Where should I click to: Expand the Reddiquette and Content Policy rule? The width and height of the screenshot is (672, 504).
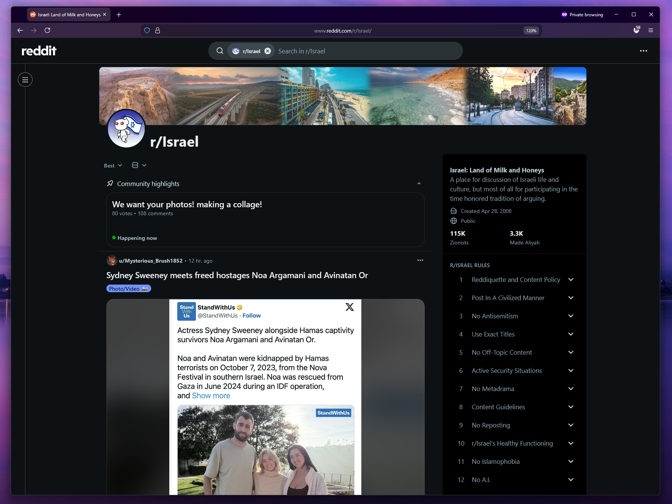571,280
